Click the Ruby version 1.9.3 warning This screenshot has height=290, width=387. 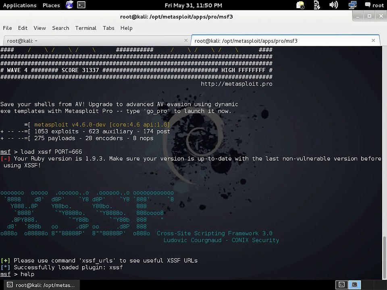191,162
